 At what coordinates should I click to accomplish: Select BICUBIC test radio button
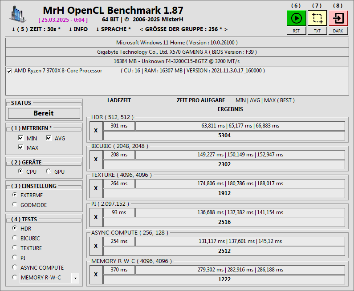[x=15, y=238]
